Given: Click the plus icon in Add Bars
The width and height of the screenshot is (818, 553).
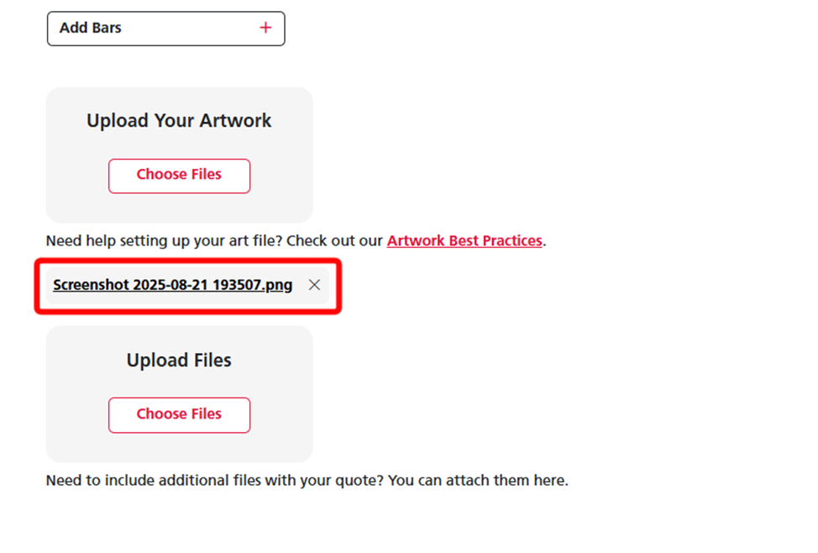Looking at the screenshot, I should pyautogui.click(x=265, y=28).
